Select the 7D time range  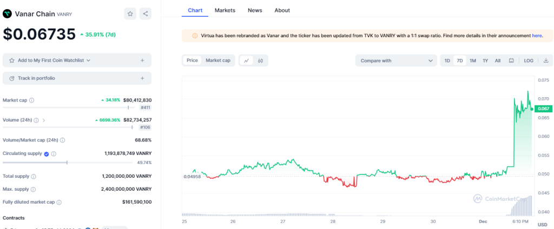click(x=460, y=60)
